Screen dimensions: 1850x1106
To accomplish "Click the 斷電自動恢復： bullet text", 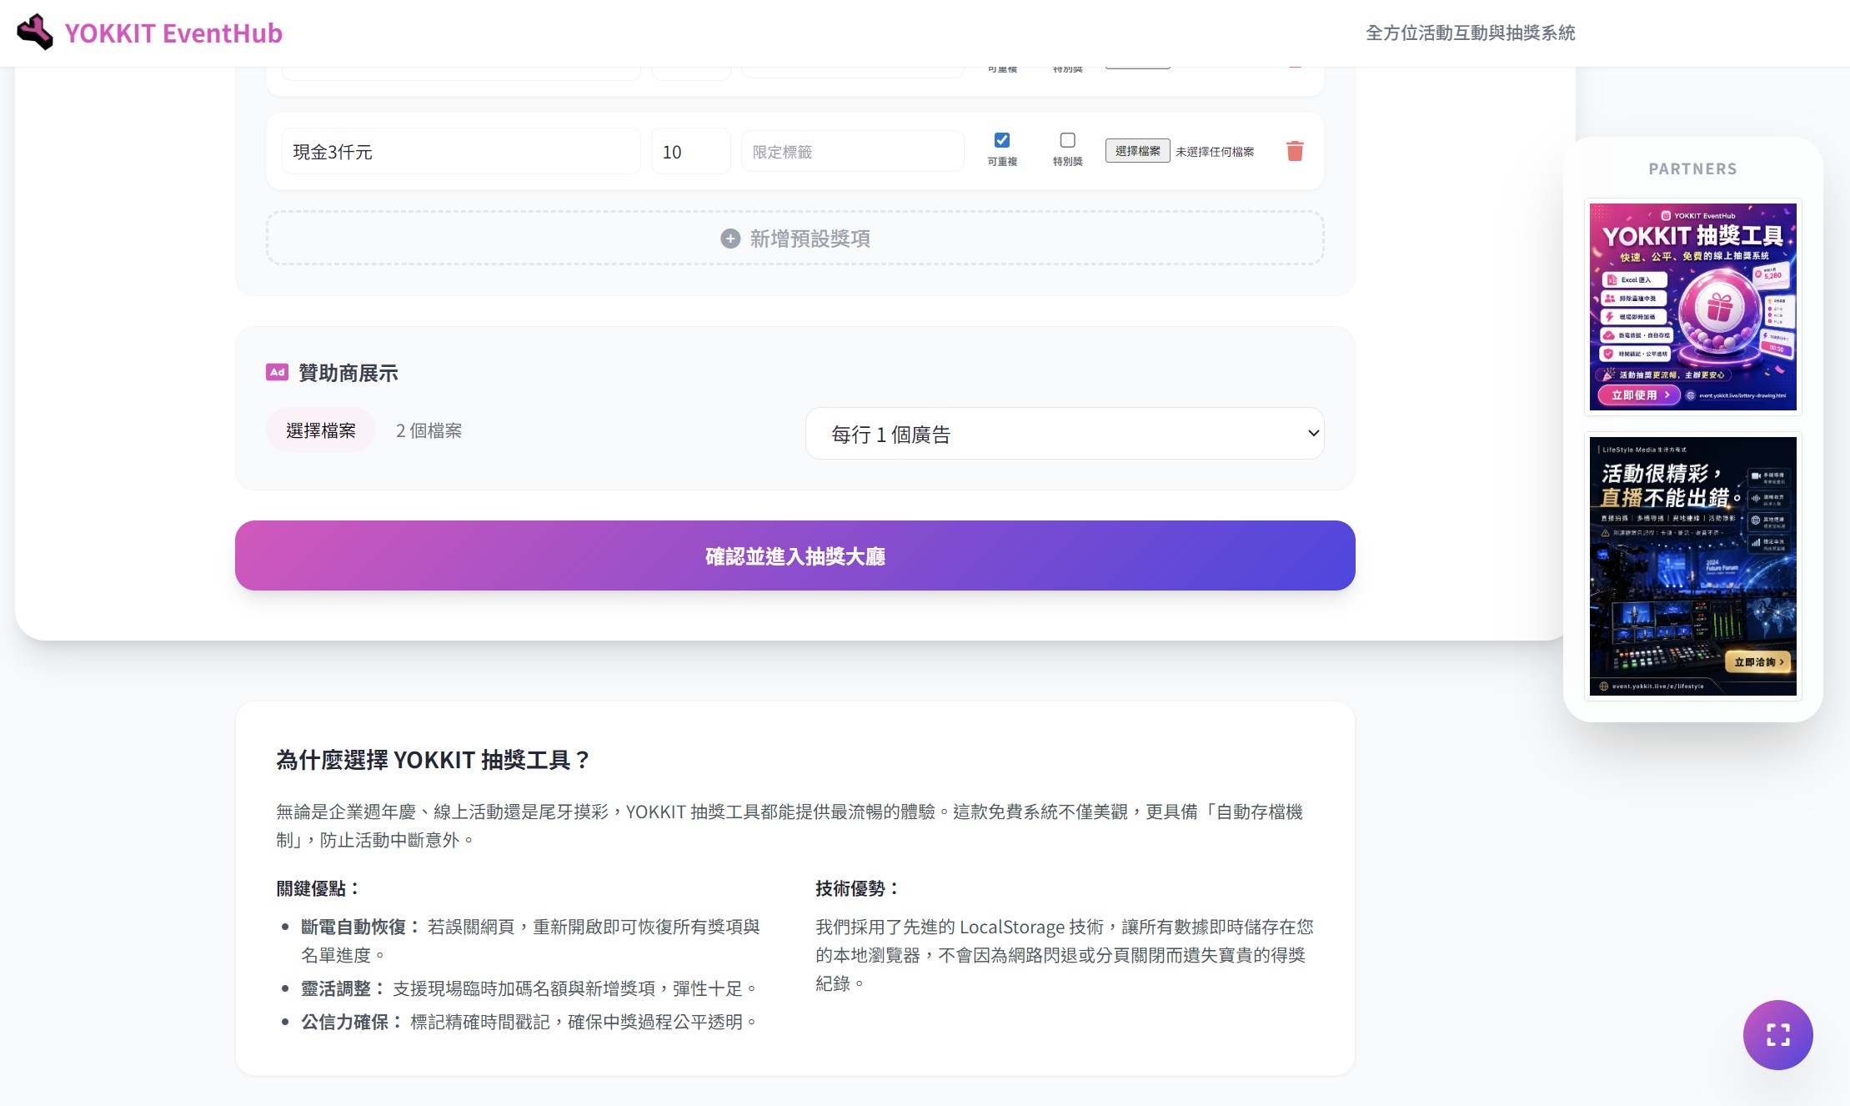I will point(362,927).
